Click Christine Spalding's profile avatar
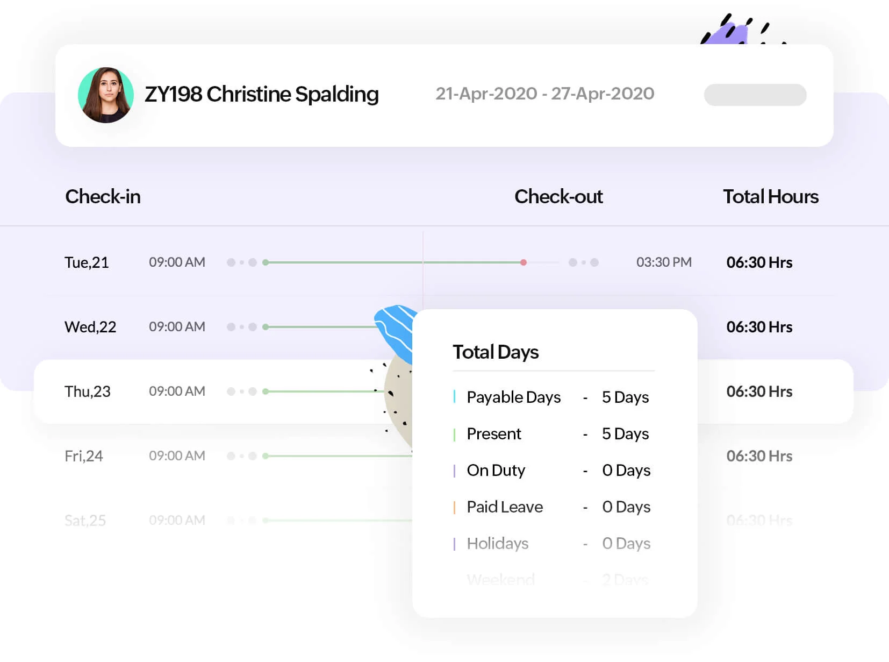Screen dimensions: 889x662 (x=106, y=95)
